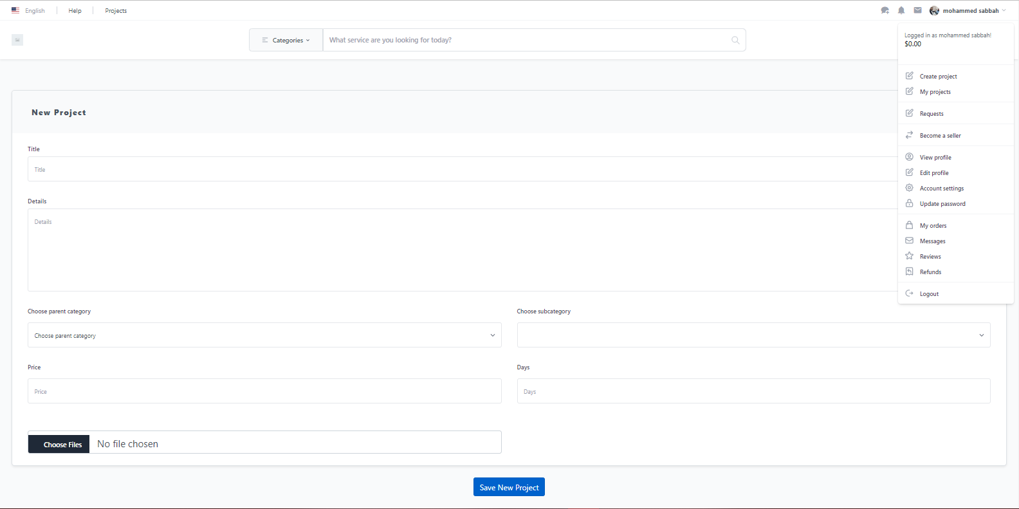This screenshot has height=509, width=1019.
Task: Open notifications bell icon
Action: click(901, 10)
